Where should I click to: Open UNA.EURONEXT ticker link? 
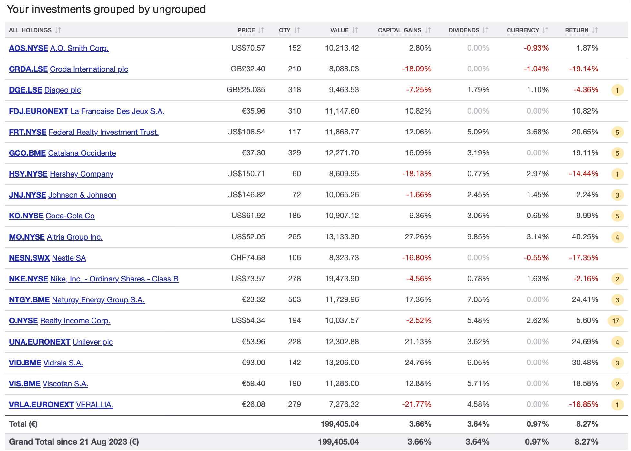[40, 342]
